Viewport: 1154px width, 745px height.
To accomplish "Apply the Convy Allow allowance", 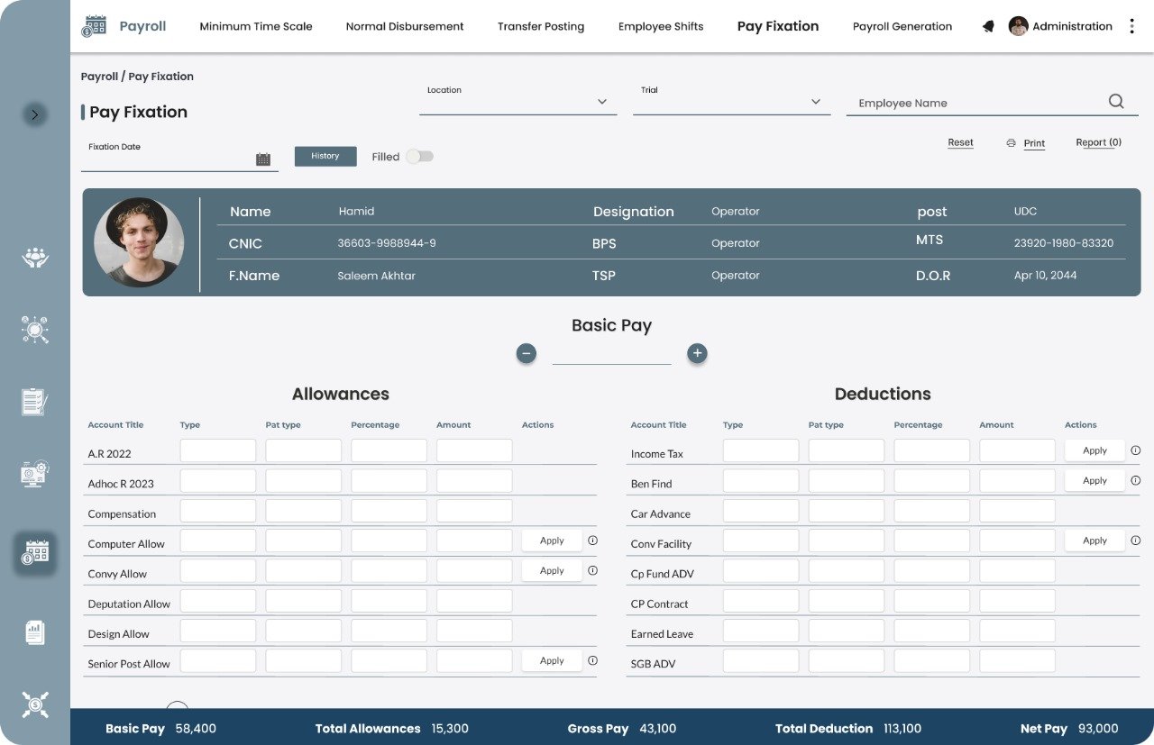I will (x=552, y=570).
